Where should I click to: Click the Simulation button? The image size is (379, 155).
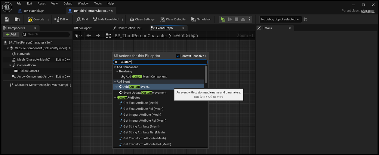click(201, 19)
